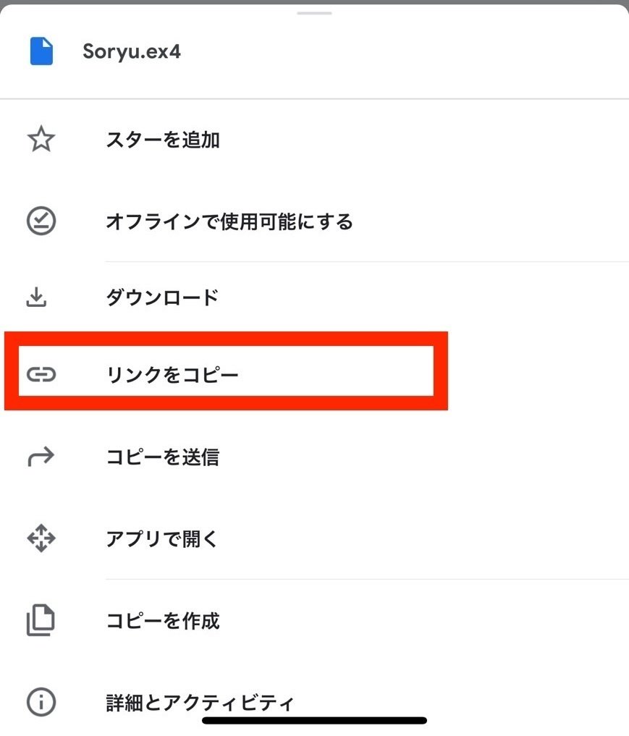This screenshot has width=629, height=736.
Task: Choose オフラインで使用可能にする option
Action: click(x=229, y=221)
